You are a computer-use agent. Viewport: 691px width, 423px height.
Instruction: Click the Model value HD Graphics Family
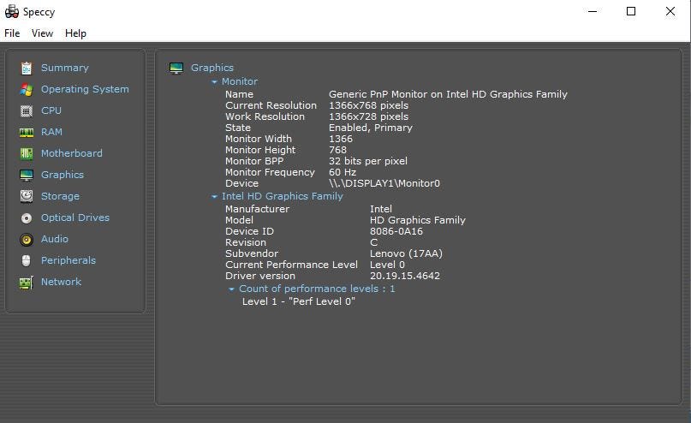click(417, 220)
